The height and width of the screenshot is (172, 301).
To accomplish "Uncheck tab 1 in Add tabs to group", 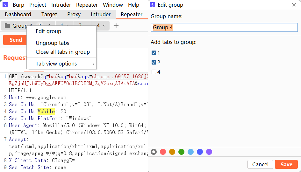I will pos(154,53).
